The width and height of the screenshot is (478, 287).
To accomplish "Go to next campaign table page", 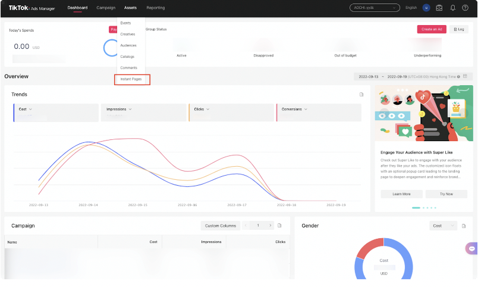I will [271, 226].
